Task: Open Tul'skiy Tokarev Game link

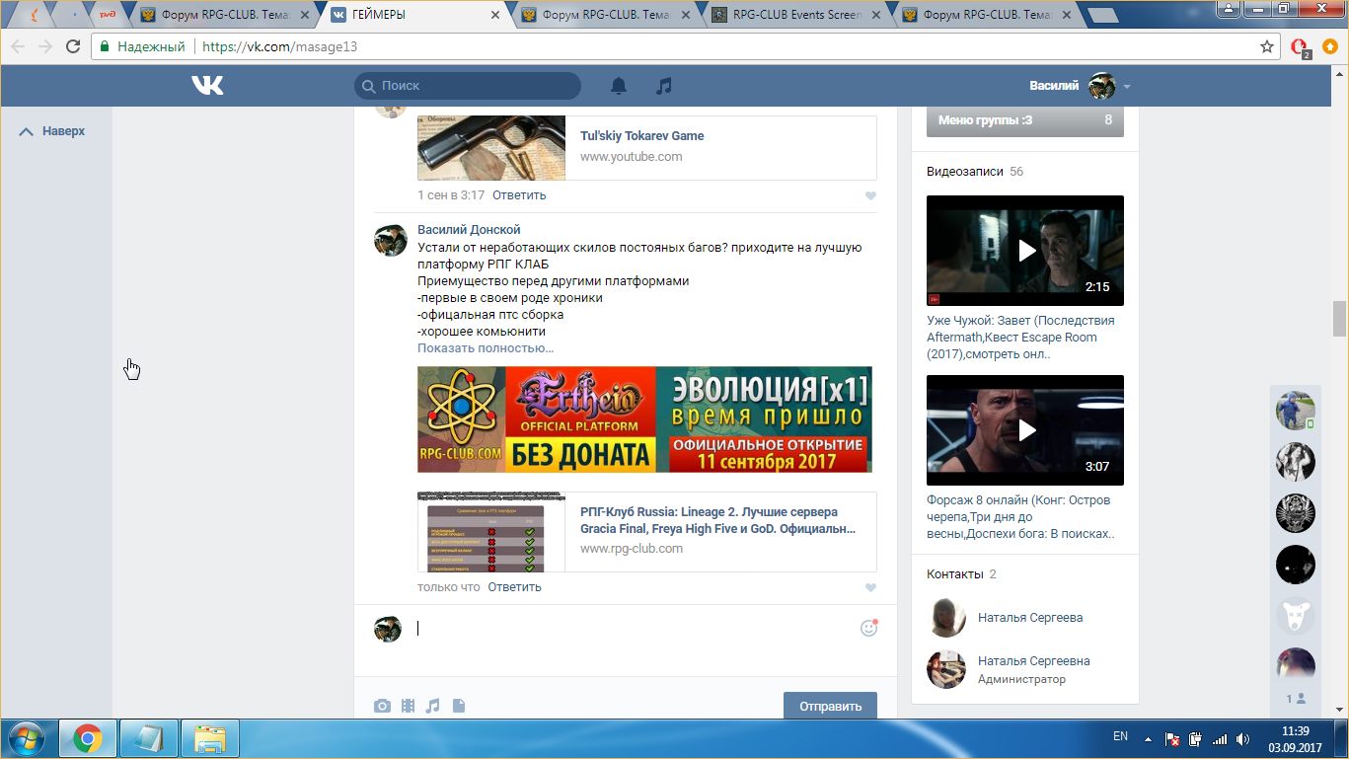Action: 641,136
